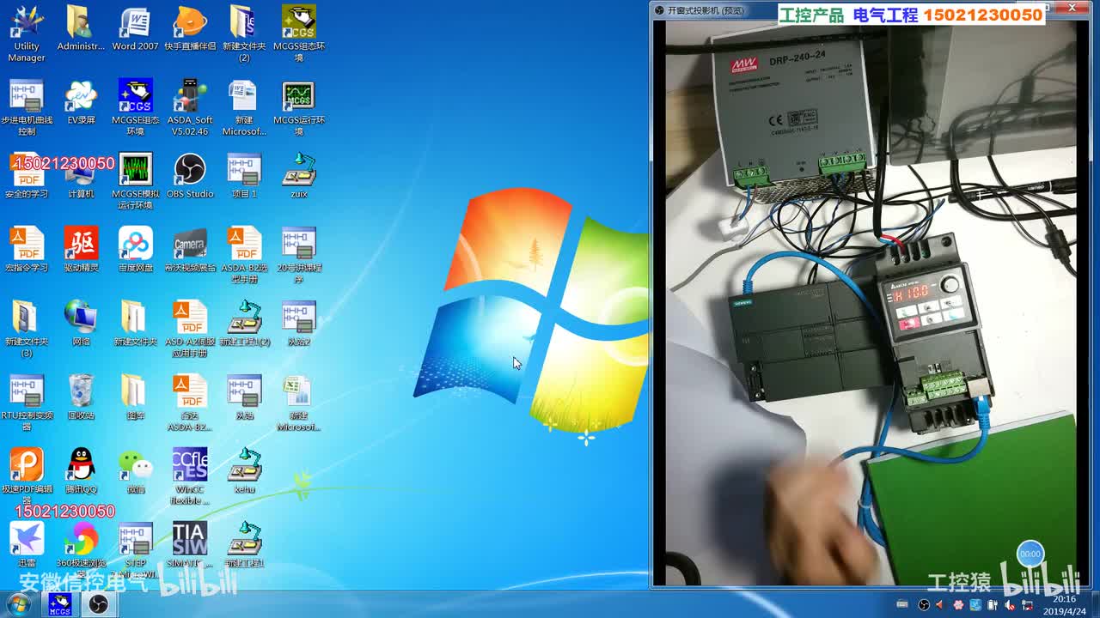Launch the 腾讯QQ penguin shortcut
Viewport: 1100px width, 618px height.
(x=81, y=472)
